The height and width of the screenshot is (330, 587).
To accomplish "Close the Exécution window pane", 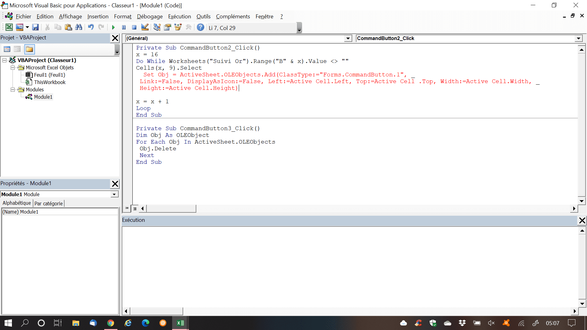I will (582, 220).
